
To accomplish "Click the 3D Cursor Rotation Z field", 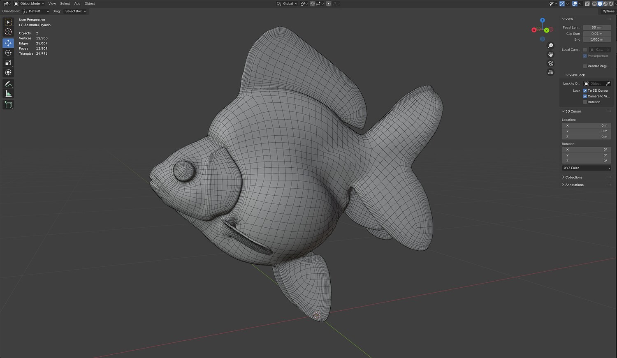I will click(x=587, y=161).
